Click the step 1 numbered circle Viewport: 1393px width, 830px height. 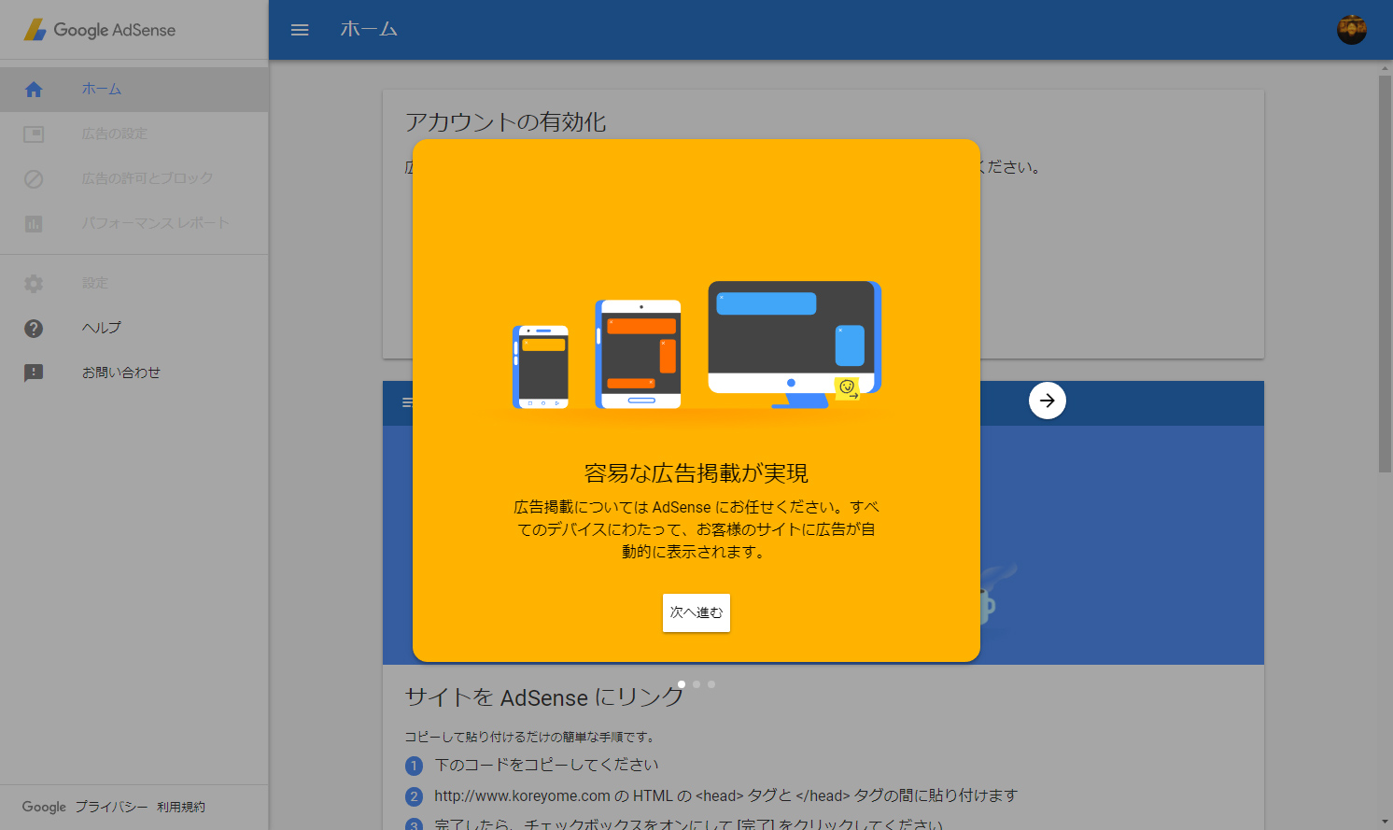[415, 766]
